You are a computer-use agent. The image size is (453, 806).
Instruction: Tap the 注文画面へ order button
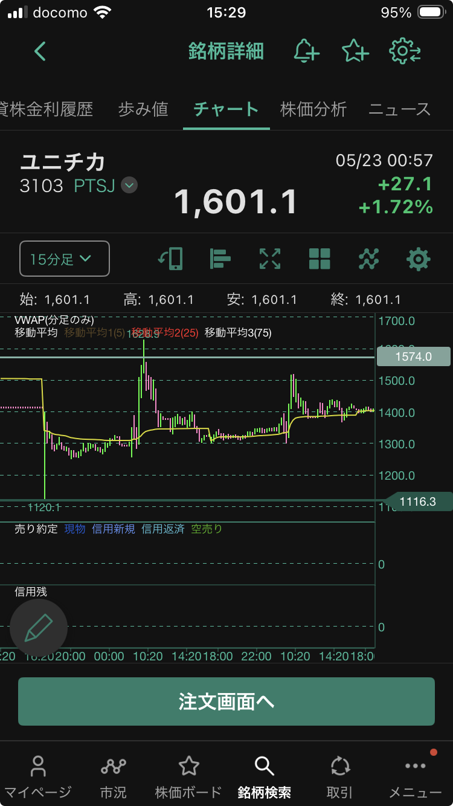[226, 701]
